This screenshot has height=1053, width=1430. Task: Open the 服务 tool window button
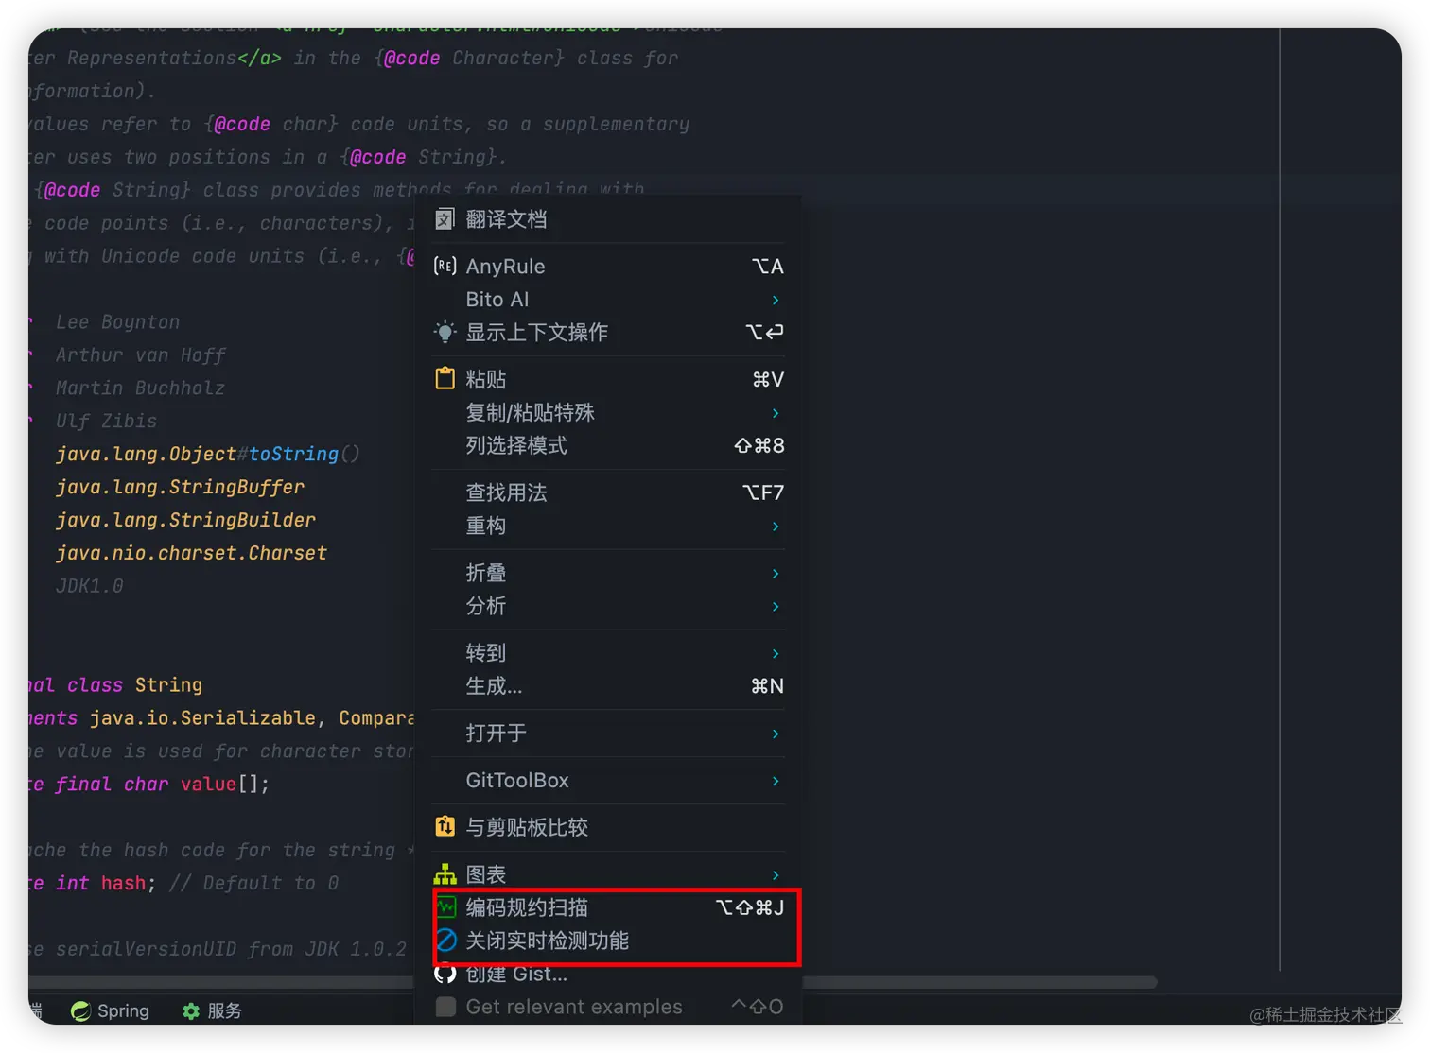point(212,1010)
